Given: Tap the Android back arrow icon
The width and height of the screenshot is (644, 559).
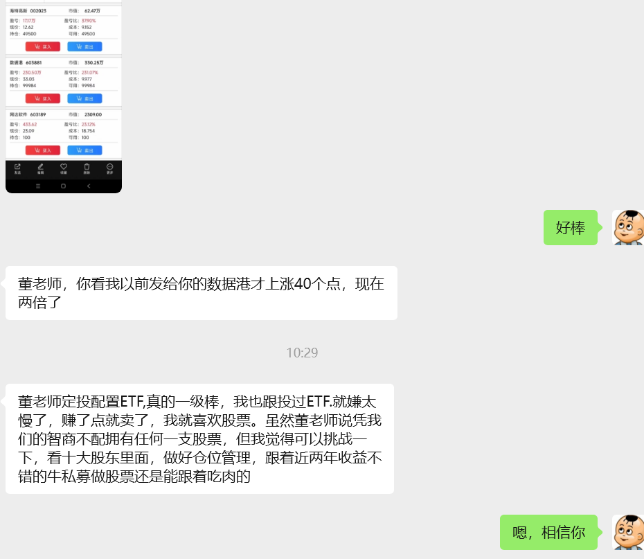Looking at the screenshot, I should tap(89, 186).
